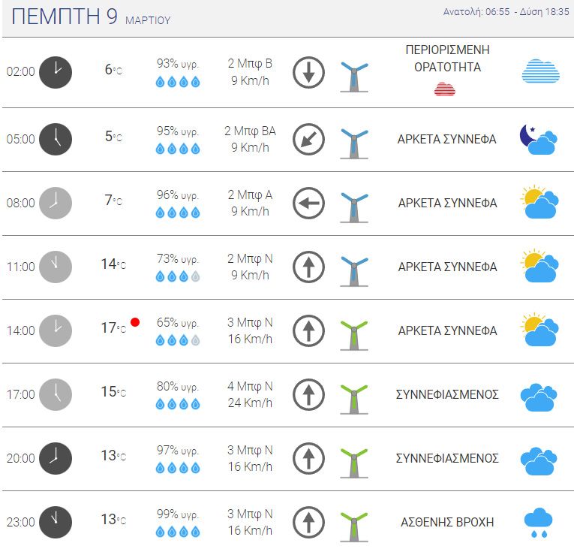Click the green wind turbine icon at 14:00
The height and width of the screenshot is (552, 574).
354,335
